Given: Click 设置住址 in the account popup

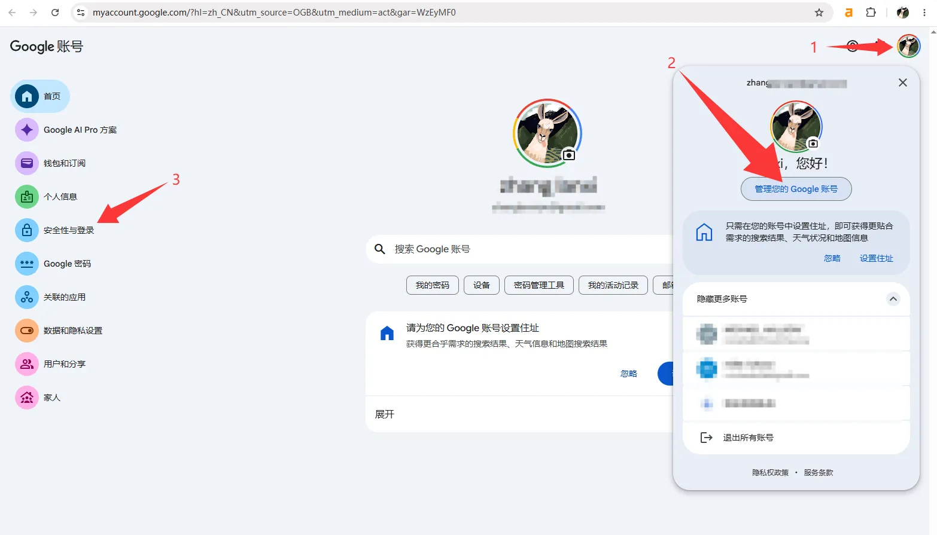Looking at the screenshot, I should (x=877, y=258).
